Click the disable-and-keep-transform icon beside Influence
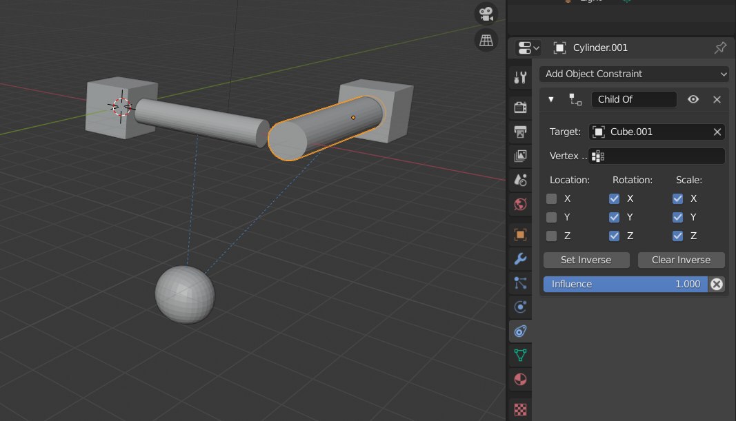Viewport: 736px width, 421px height. click(x=716, y=284)
